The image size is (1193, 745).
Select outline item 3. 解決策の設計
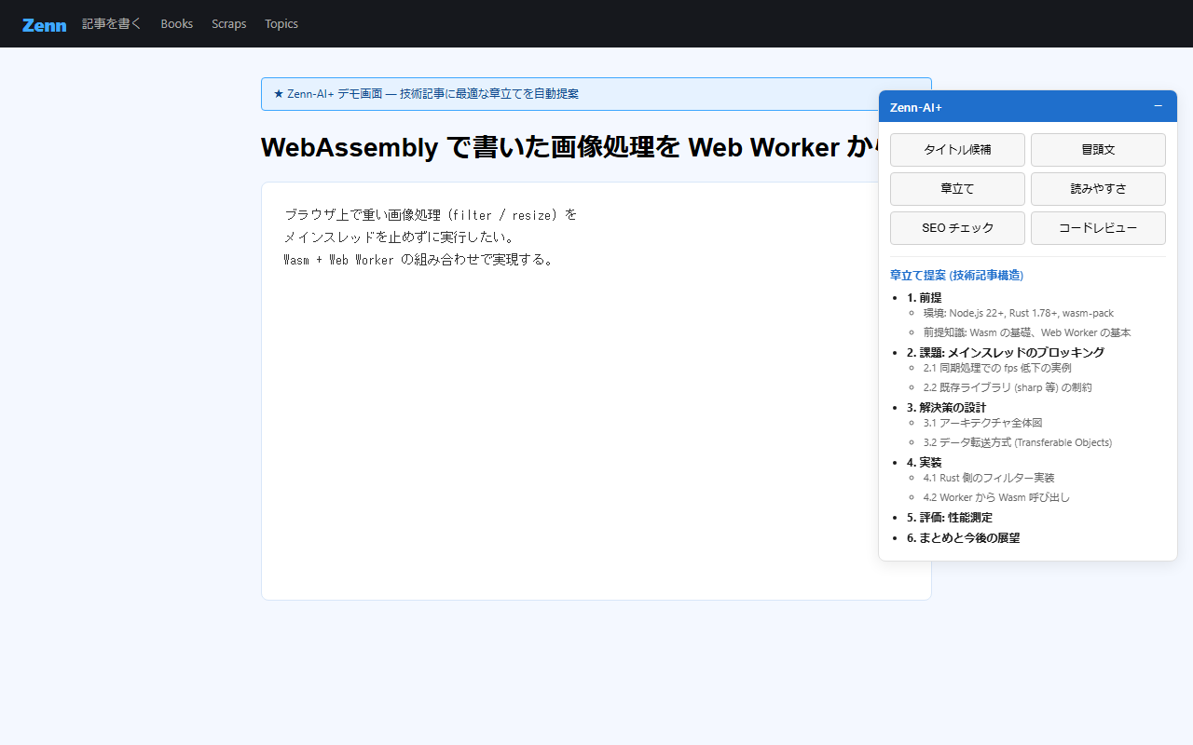pyautogui.click(x=946, y=408)
